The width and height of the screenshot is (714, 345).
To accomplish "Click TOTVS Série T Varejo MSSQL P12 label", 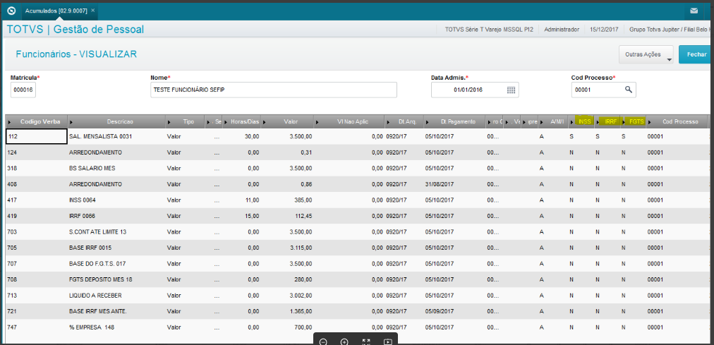I will (x=489, y=30).
